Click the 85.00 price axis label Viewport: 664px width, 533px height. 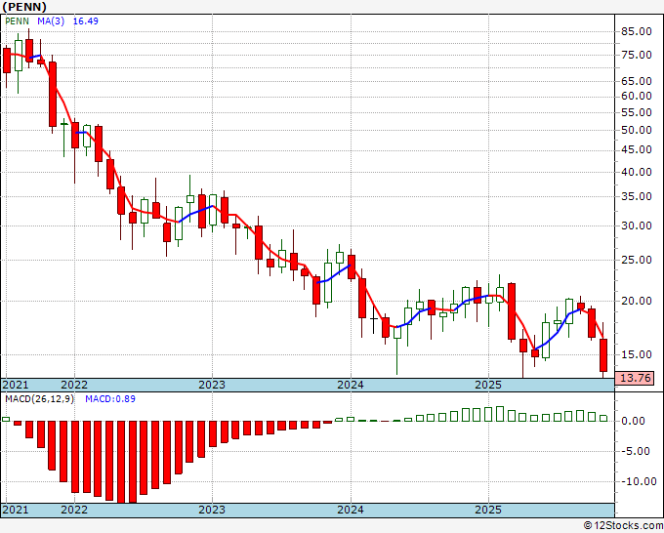(636, 31)
